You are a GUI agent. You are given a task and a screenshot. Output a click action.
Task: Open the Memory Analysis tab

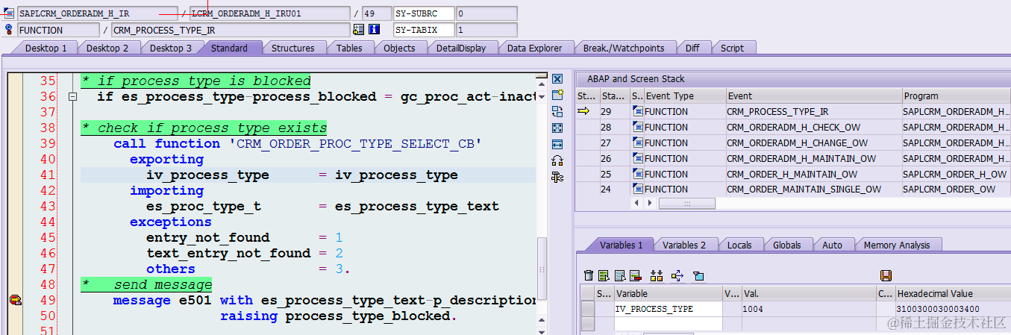coord(897,245)
